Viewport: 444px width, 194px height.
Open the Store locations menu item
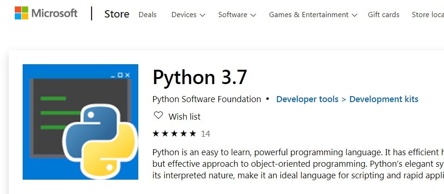click(x=427, y=15)
